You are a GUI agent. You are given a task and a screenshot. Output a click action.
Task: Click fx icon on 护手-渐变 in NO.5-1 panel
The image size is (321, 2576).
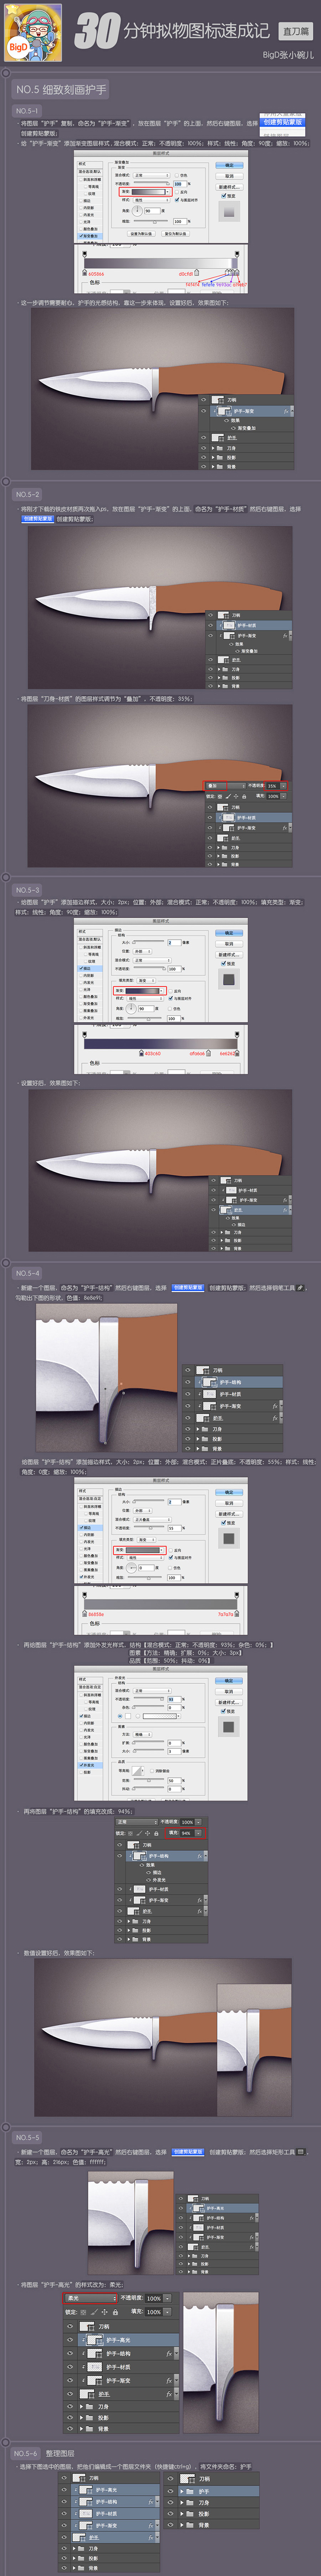[286, 411]
